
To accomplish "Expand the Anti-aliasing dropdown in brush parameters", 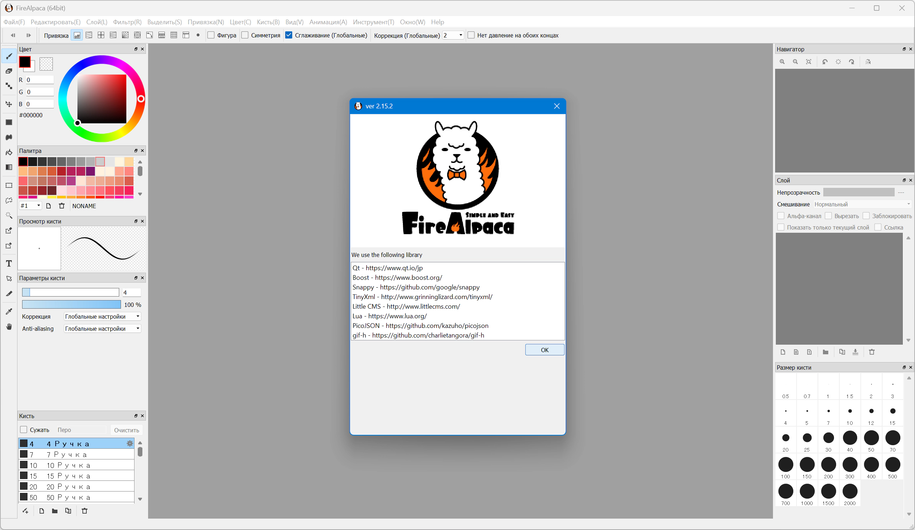I will (x=102, y=329).
